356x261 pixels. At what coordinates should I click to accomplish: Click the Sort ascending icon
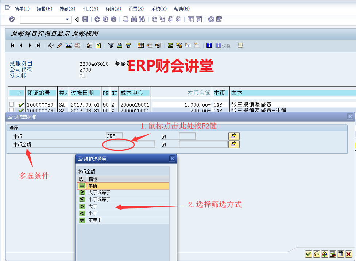[120, 45]
